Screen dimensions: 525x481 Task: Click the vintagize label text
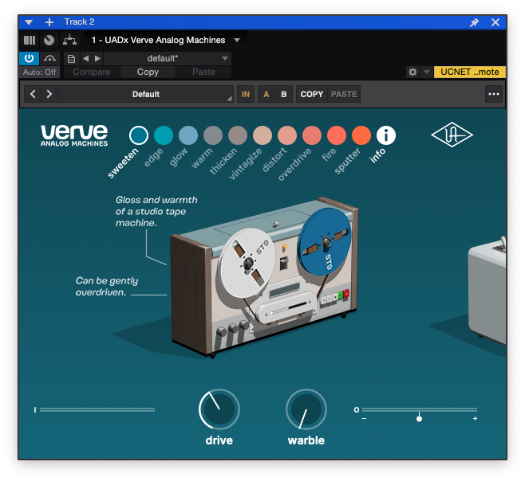(x=246, y=164)
